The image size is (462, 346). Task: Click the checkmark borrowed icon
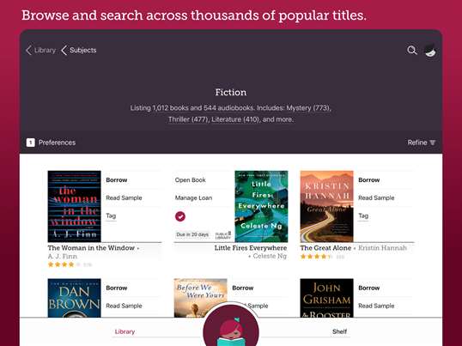(180, 216)
